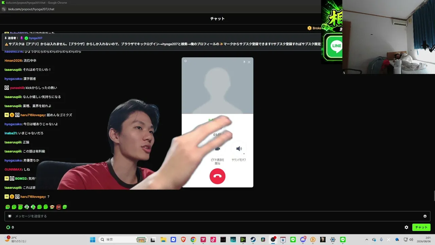Click the microphone tray icon
The image size is (435, 245).
tap(381, 240)
